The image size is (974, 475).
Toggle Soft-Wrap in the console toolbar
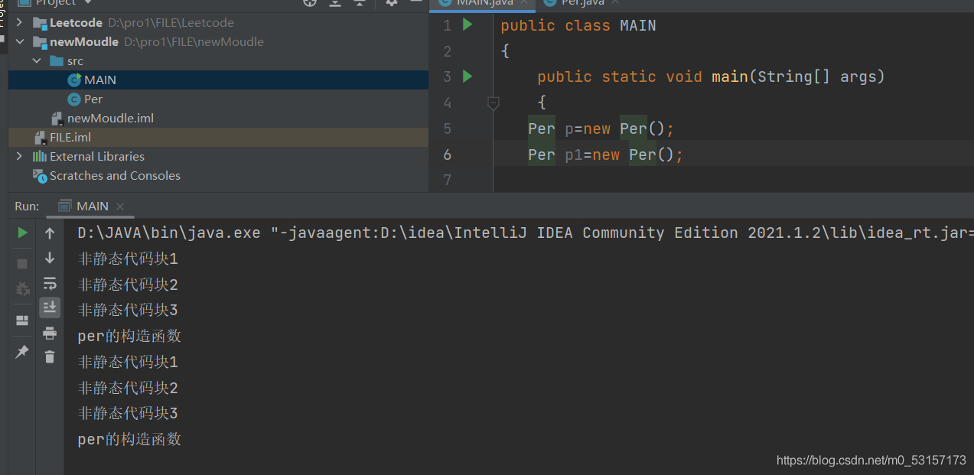coord(50,283)
